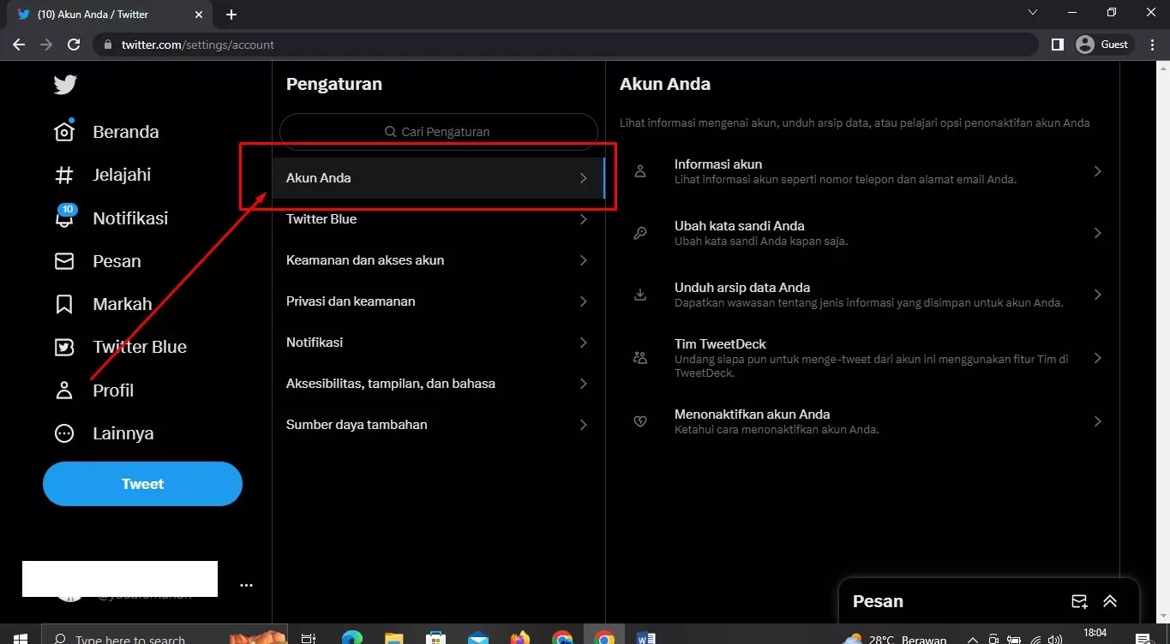The width and height of the screenshot is (1170, 644).
Task: Open the Profil person icon
Action: click(64, 391)
